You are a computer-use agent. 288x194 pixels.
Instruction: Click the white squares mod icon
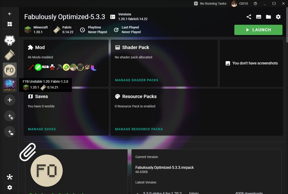point(45,67)
